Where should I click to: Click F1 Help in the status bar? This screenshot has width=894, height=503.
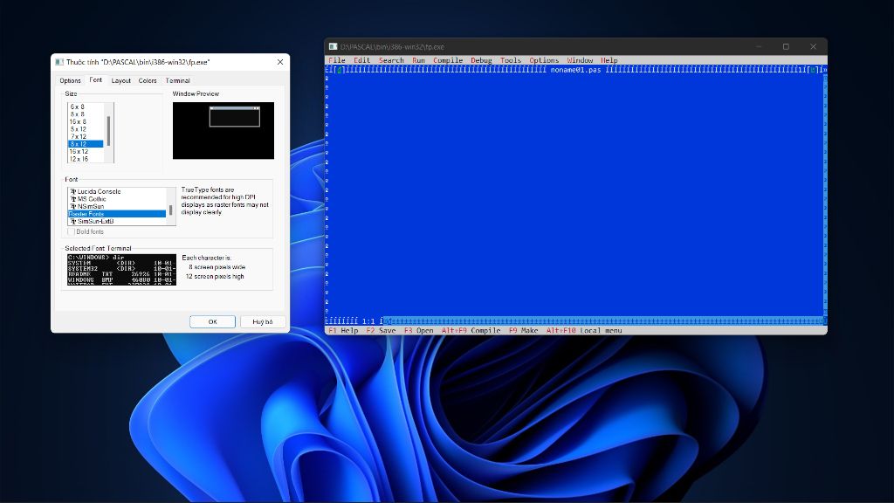point(343,331)
